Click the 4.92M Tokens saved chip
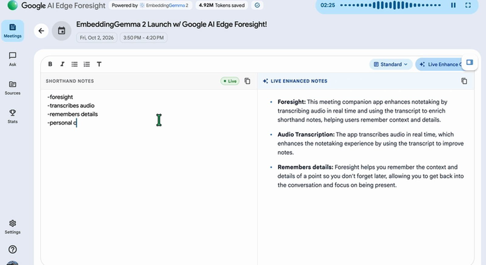The height and width of the screenshot is (265, 486). coord(222,5)
